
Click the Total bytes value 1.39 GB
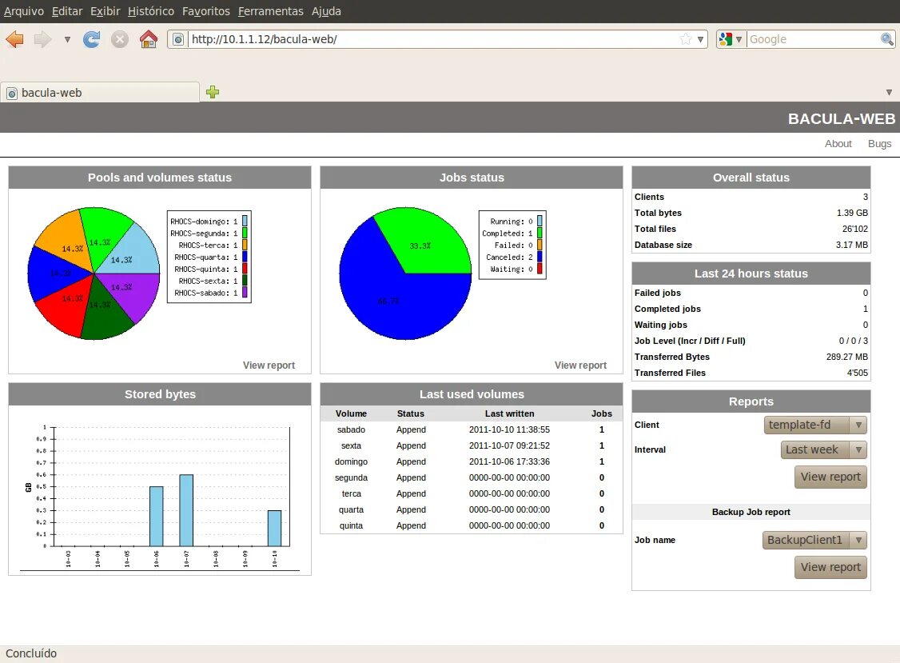(x=852, y=214)
